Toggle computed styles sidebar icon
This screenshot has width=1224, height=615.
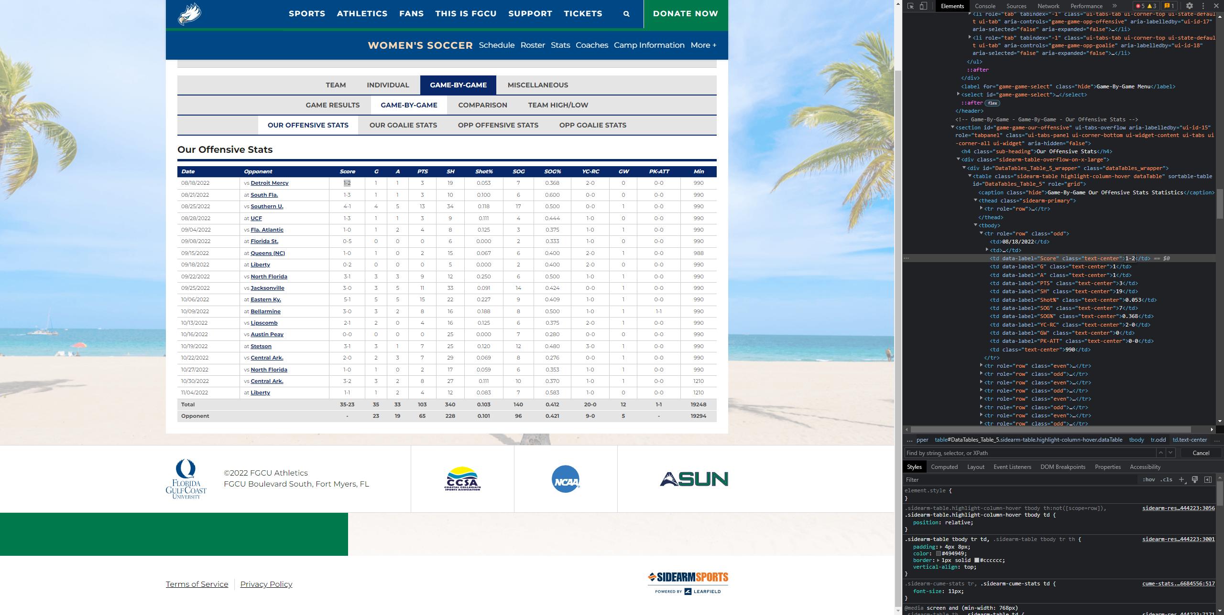point(1208,479)
